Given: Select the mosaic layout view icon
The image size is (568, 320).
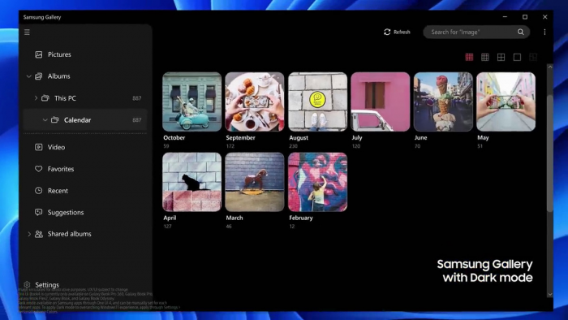Looking at the screenshot, I should (x=533, y=57).
